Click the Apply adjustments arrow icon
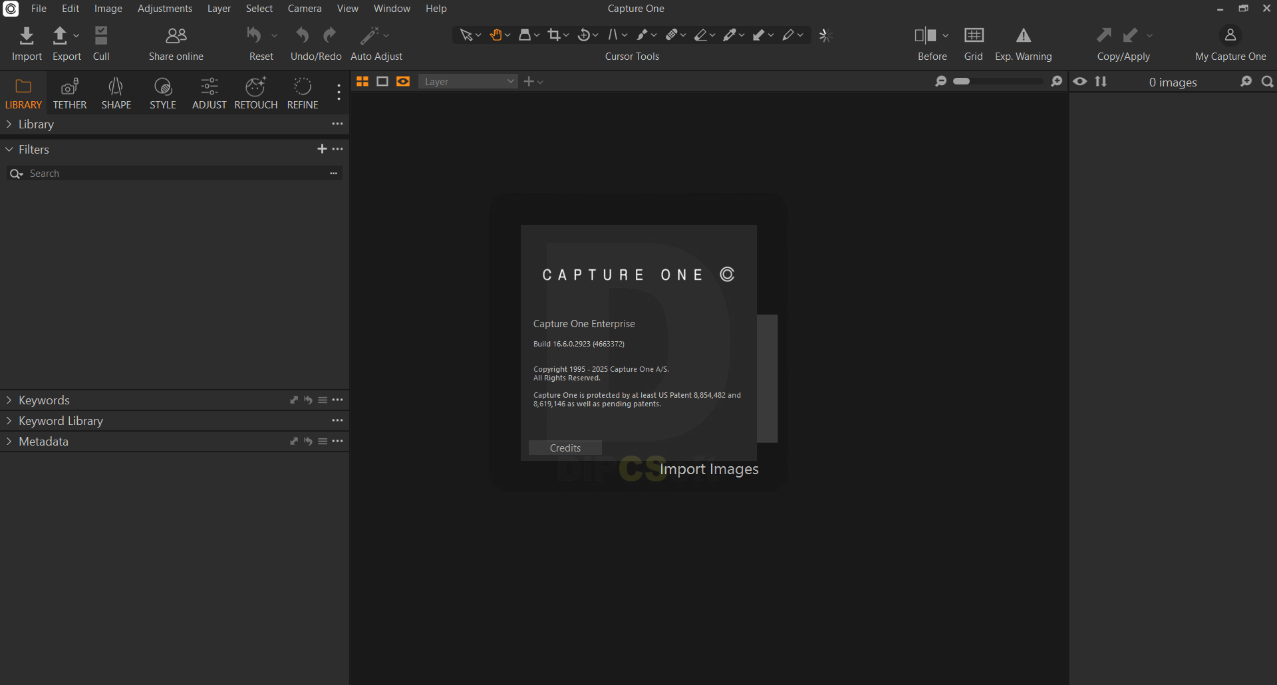 point(1130,35)
